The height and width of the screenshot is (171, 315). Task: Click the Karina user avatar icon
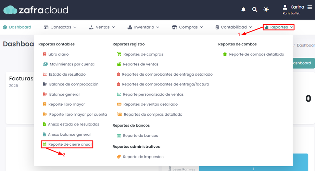click(285, 7)
